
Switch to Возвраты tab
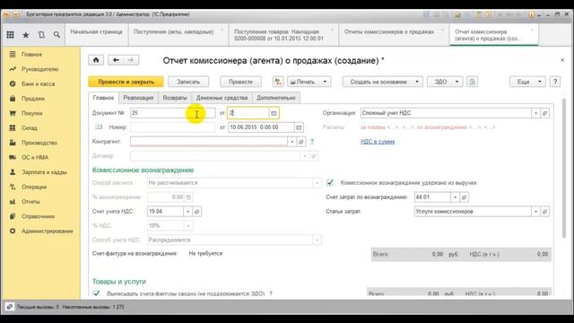point(175,98)
